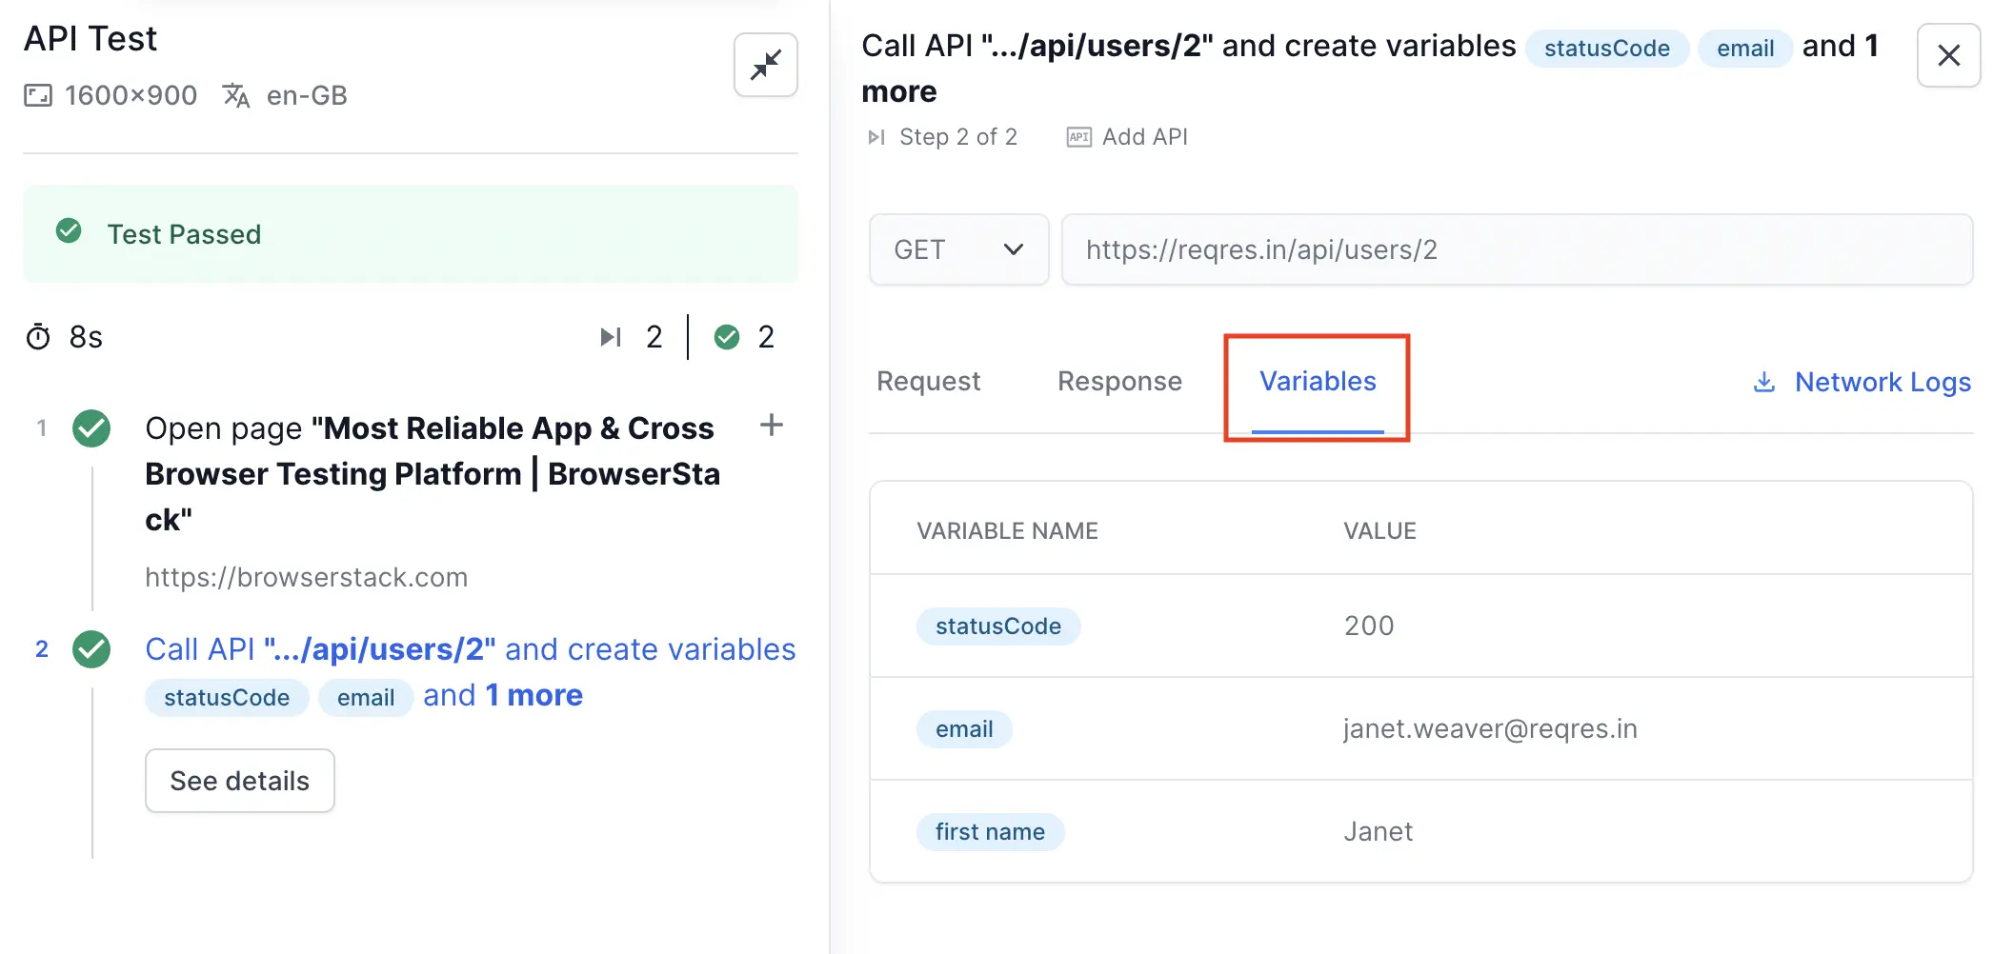Click the screen resolution icon
Screen dimensions: 1993x954
38,95
